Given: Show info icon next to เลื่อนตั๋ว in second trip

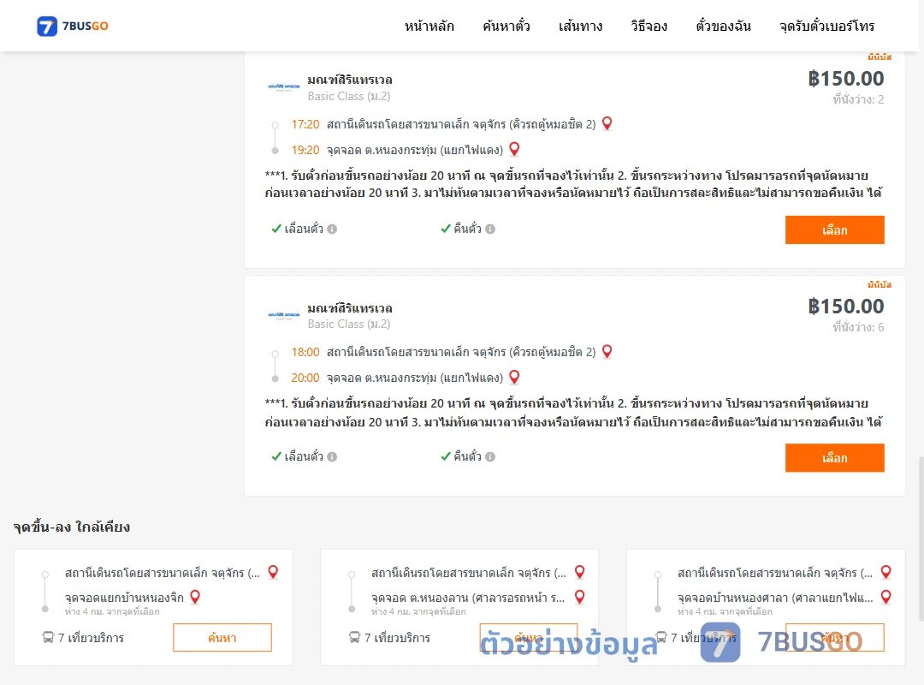Looking at the screenshot, I should tap(332, 456).
